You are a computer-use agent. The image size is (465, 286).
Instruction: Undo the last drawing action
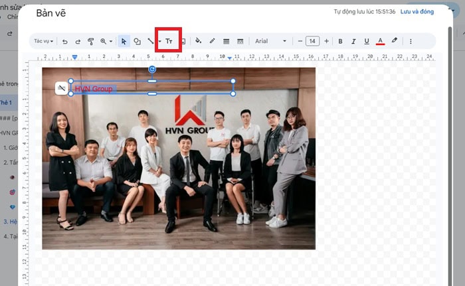pos(64,42)
